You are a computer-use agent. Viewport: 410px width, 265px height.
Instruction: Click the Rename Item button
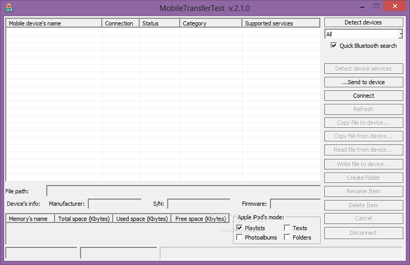tap(363, 191)
